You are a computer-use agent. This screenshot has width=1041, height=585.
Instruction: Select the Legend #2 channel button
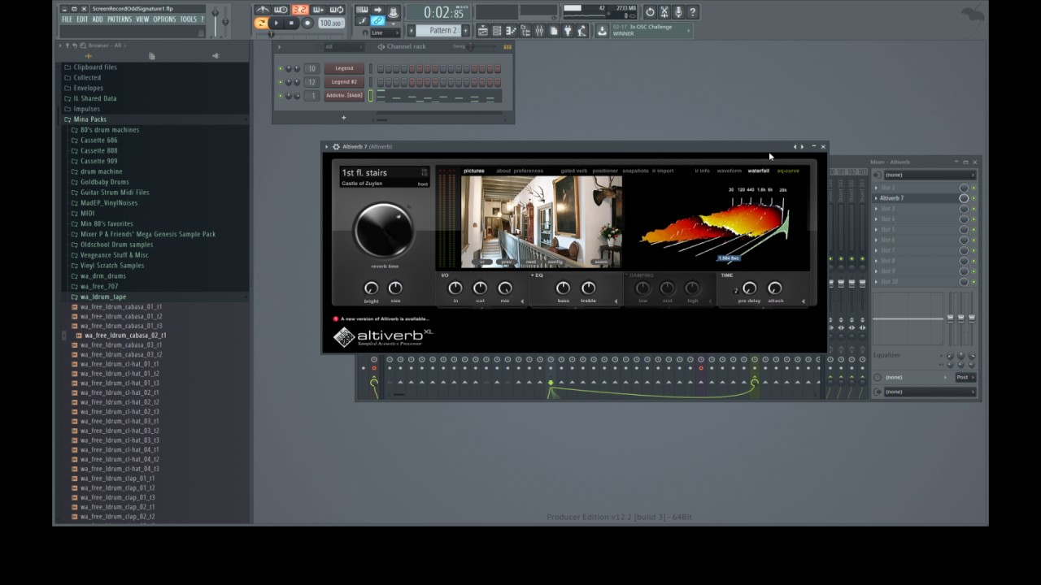pos(344,82)
